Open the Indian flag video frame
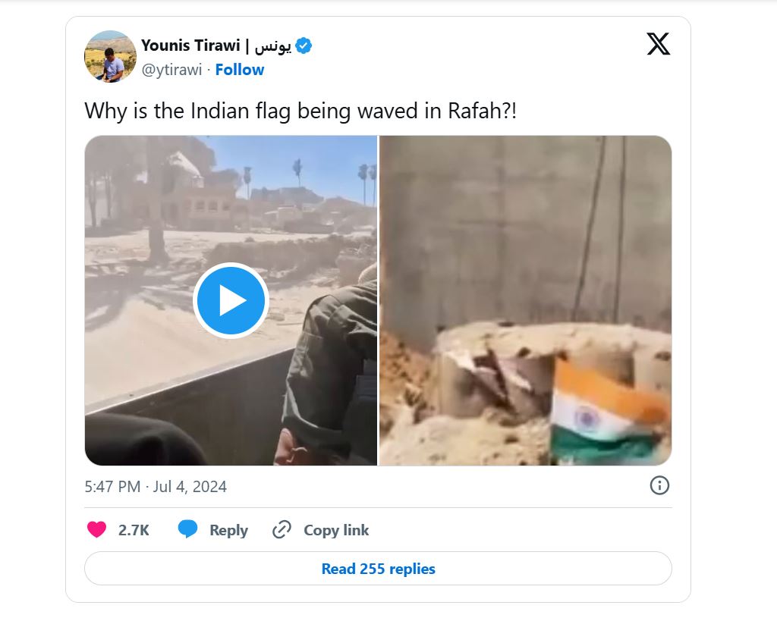777x621 pixels. tap(525, 300)
